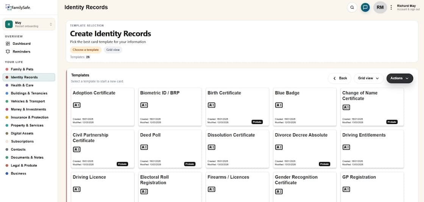The height and width of the screenshot is (202, 424).
Task: Open Contacts section
Action: (x=18, y=149)
